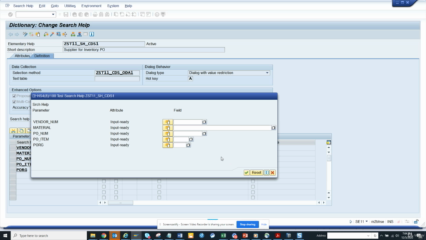The image size is (426, 240).
Task: Click the Windows Start button
Action: [x=5, y=235]
